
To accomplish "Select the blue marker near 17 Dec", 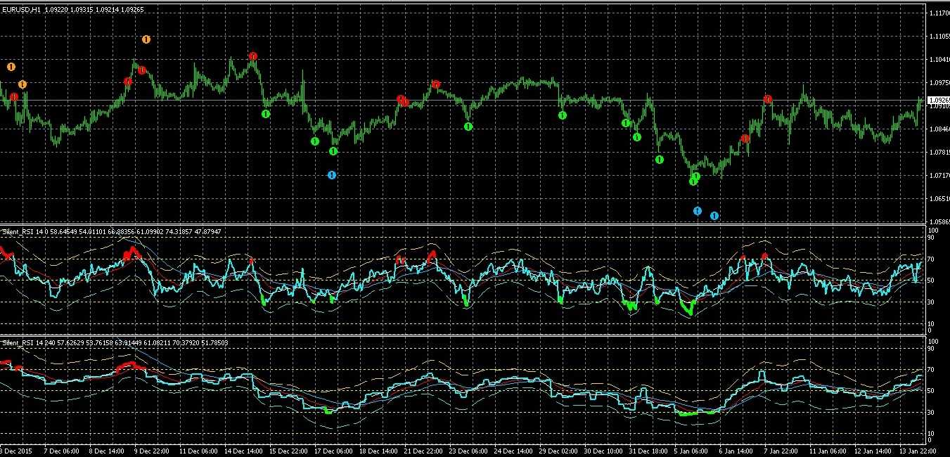I will tap(332, 175).
